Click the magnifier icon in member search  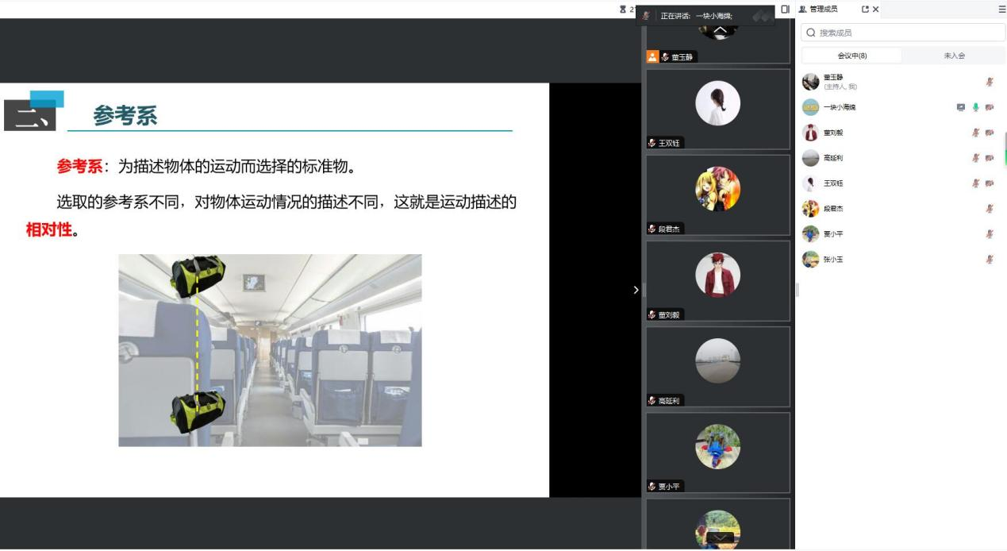point(811,33)
